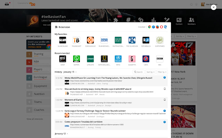Click the Chrome browser icon beside Installed
Viewport: 222px width, 138px height.
pyautogui.click(x=150, y=27)
